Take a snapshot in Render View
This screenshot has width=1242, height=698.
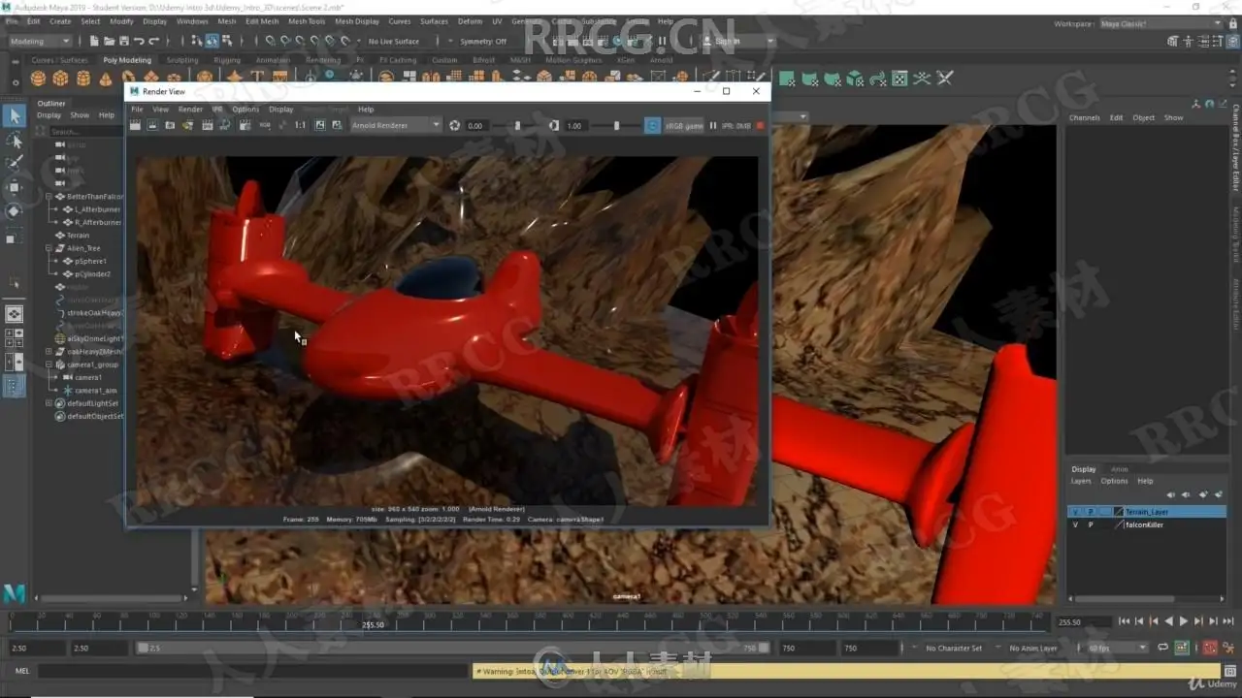tap(170, 125)
